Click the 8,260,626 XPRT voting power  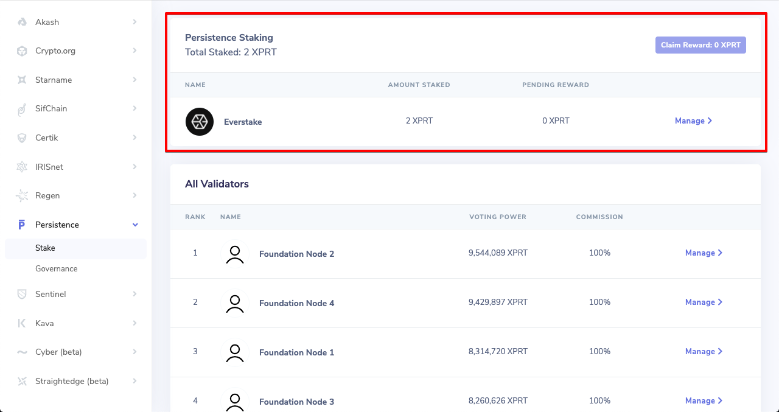coord(498,400)
